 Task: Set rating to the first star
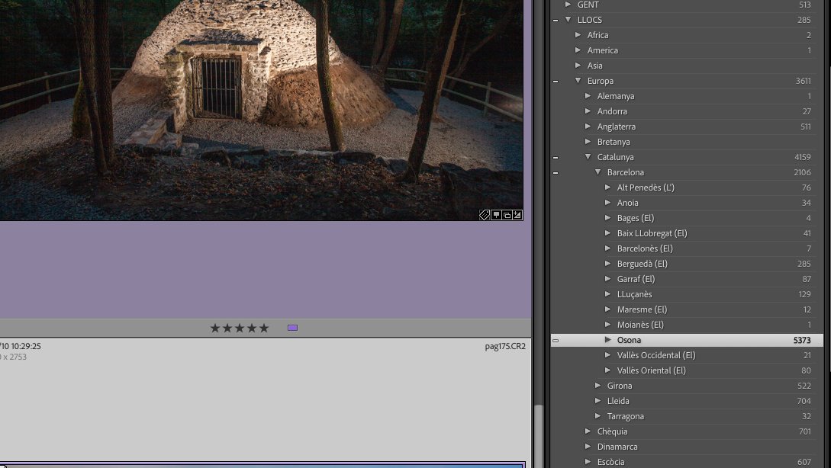pyautogui.click(x=215, y=329)
